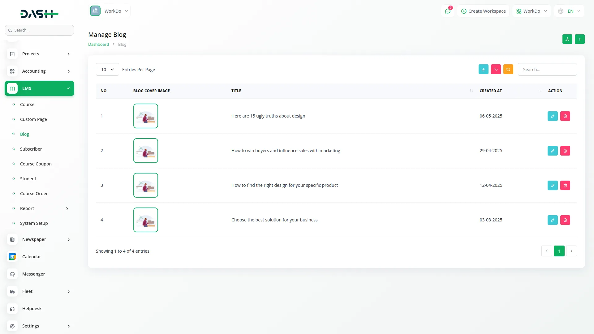Screen dimensions: 594x334
Task: Click the teal download export icon
Action: click(483, 70)
